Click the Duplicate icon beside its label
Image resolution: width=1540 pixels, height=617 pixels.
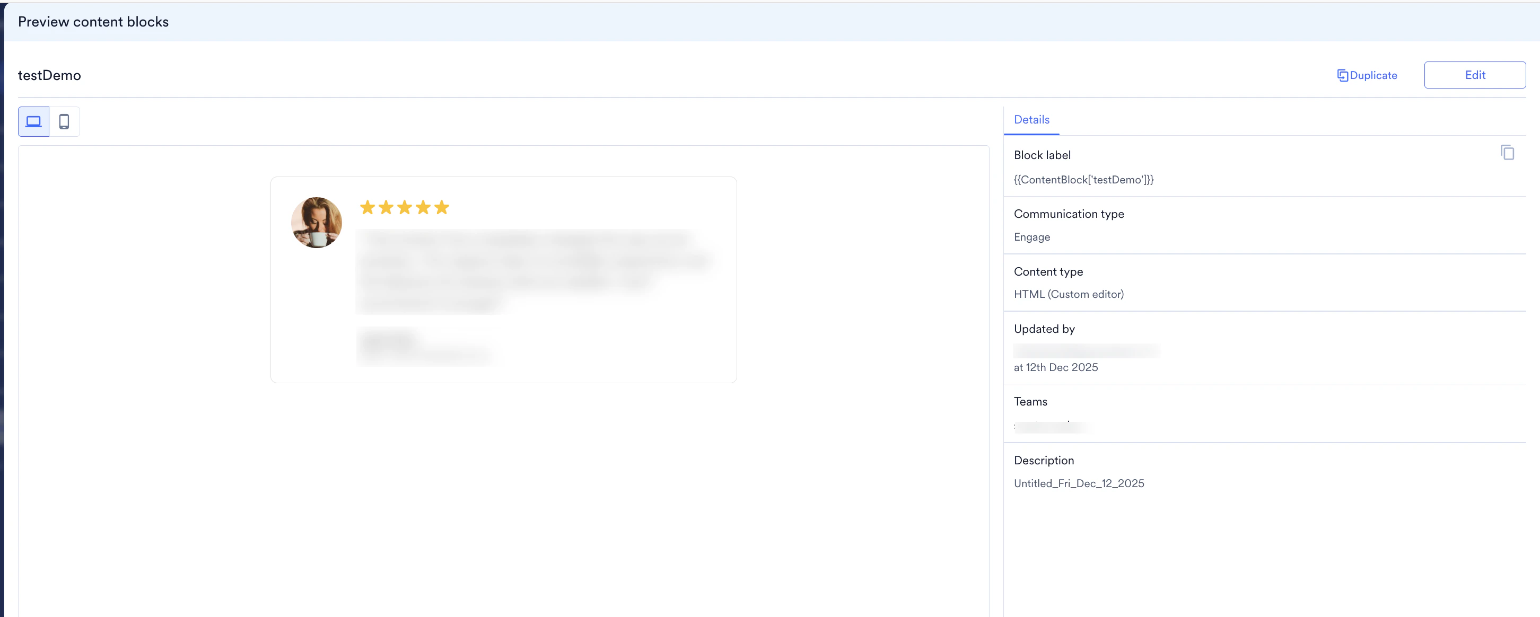(x=1343, y=75)
